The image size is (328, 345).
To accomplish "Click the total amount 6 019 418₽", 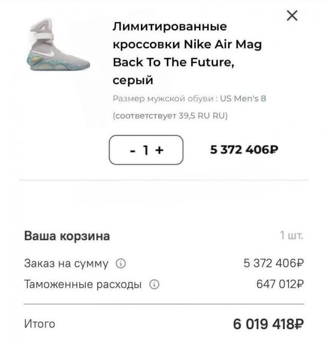I will (x=268, y=324).
